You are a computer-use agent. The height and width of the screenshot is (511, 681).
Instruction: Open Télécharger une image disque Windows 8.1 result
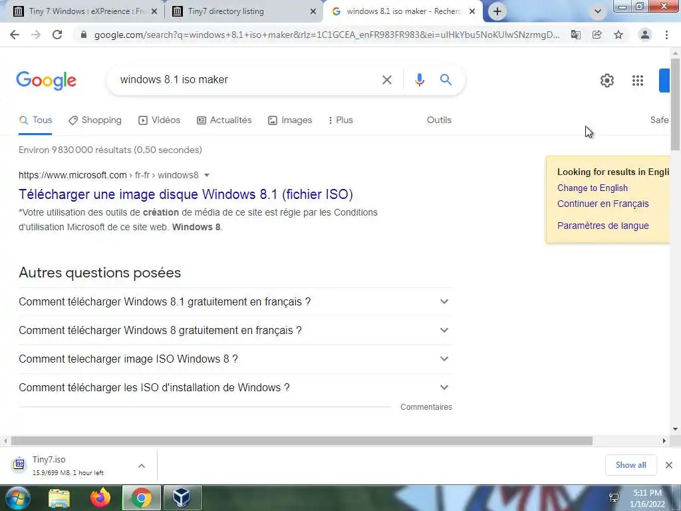click(x=186, y=195)
